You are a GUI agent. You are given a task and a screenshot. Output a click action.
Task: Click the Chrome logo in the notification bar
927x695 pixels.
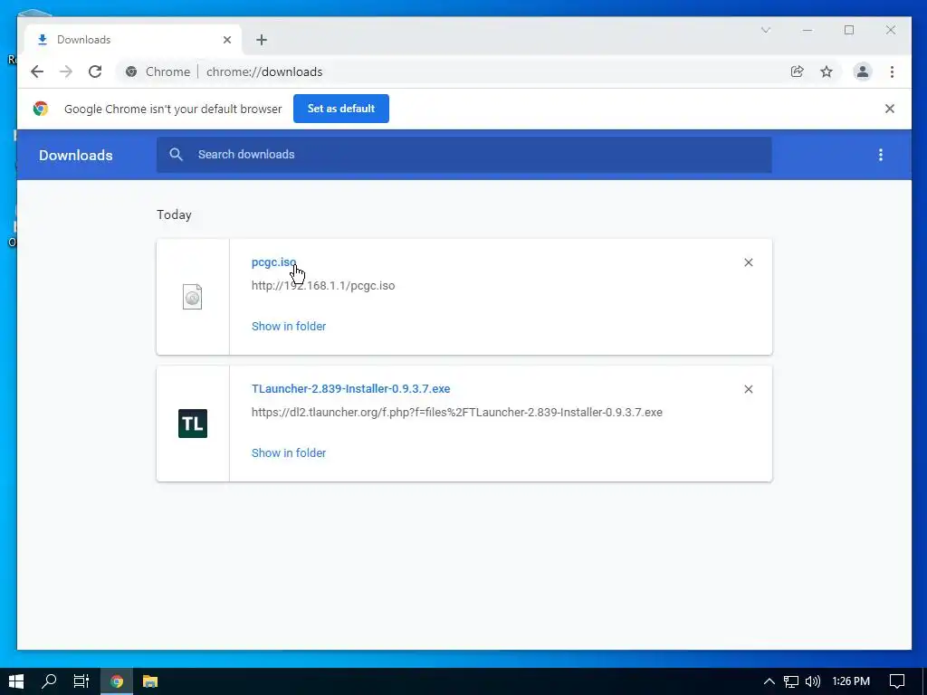(41, 109)
